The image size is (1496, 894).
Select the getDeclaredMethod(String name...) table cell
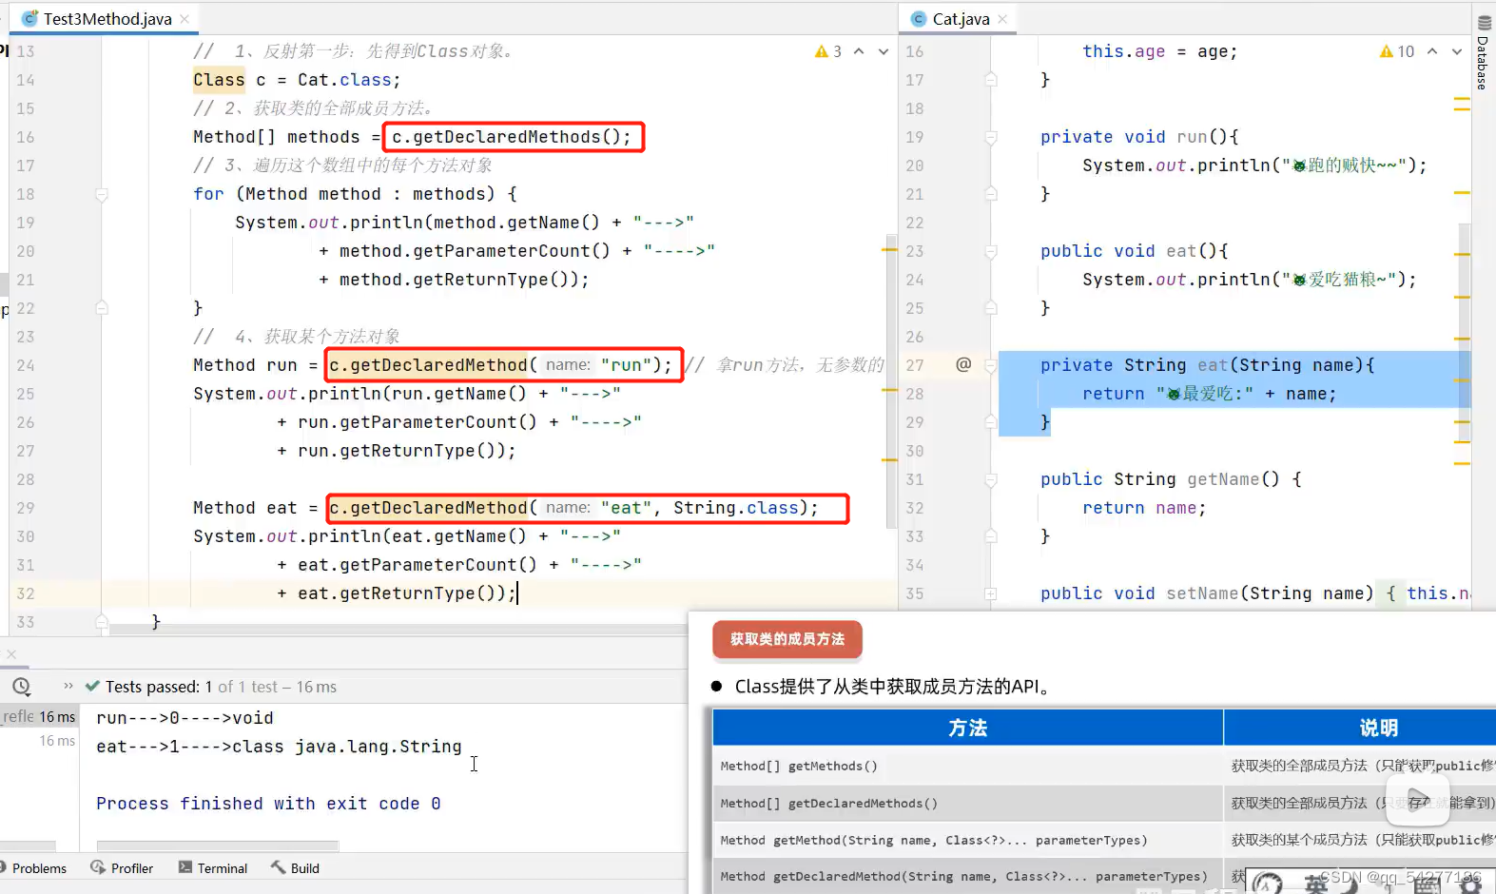[x=967, y=876]
